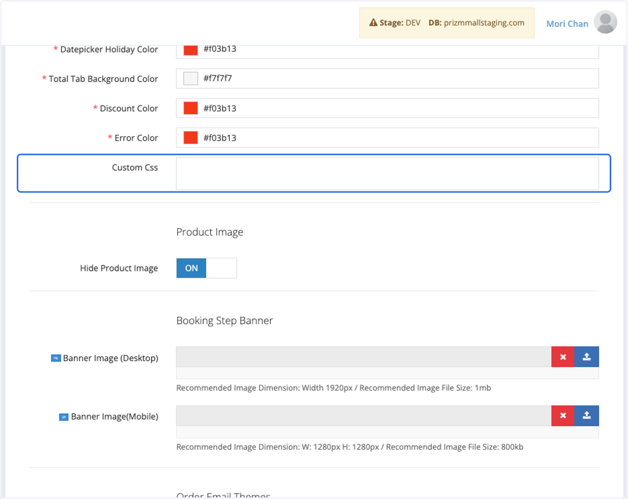Edit the Error Color hex value
This screenshot has width=628, height=499.
coord(387,138)
